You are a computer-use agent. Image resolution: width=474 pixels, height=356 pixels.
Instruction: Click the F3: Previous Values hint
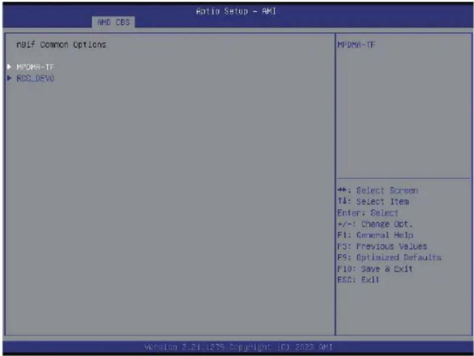coord(382,246)
